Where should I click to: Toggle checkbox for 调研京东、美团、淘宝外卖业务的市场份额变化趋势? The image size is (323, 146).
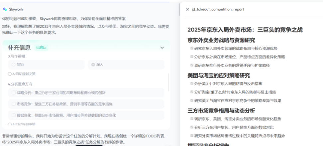pos(192,119)
